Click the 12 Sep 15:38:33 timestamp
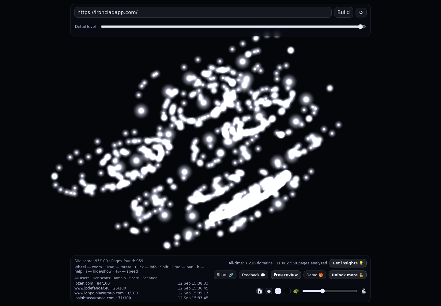441x306 pixels. pyautogui.click(x=193, y=283)
